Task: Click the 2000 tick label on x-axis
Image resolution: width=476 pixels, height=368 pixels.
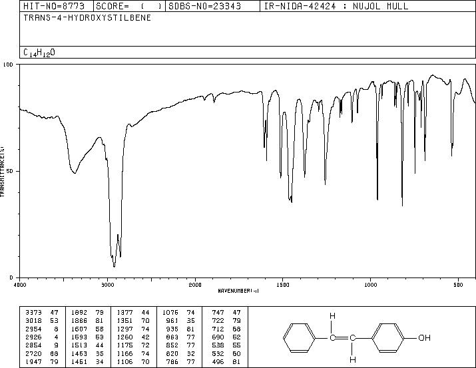Action: click(195, 285)
